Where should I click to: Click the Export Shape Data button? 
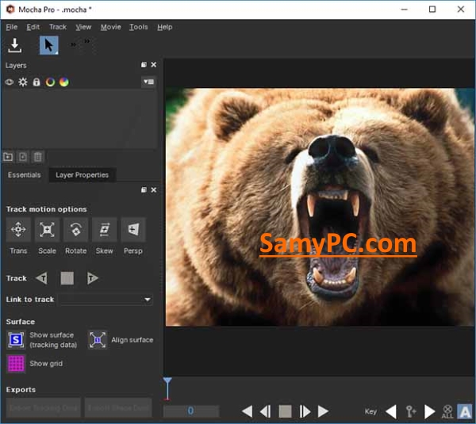tap(118, 408)
